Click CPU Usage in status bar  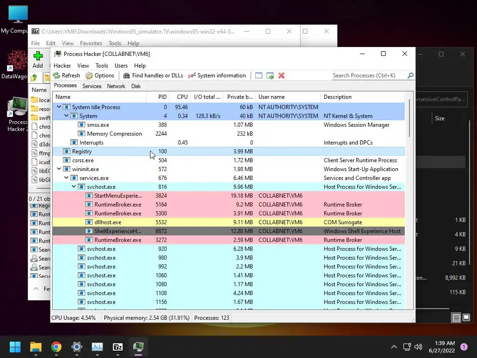[73, 318]
